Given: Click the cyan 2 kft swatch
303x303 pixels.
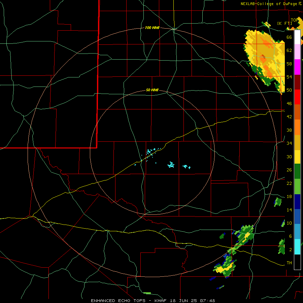Looking at the screenshot, I should pos(297,247).
